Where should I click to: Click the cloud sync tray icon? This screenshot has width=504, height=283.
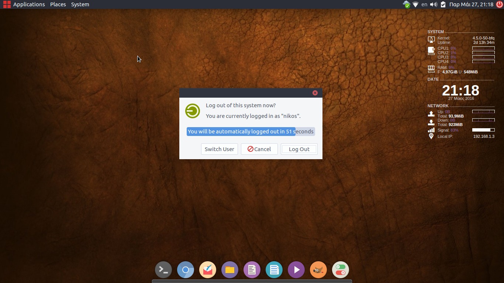coord(406,4)
